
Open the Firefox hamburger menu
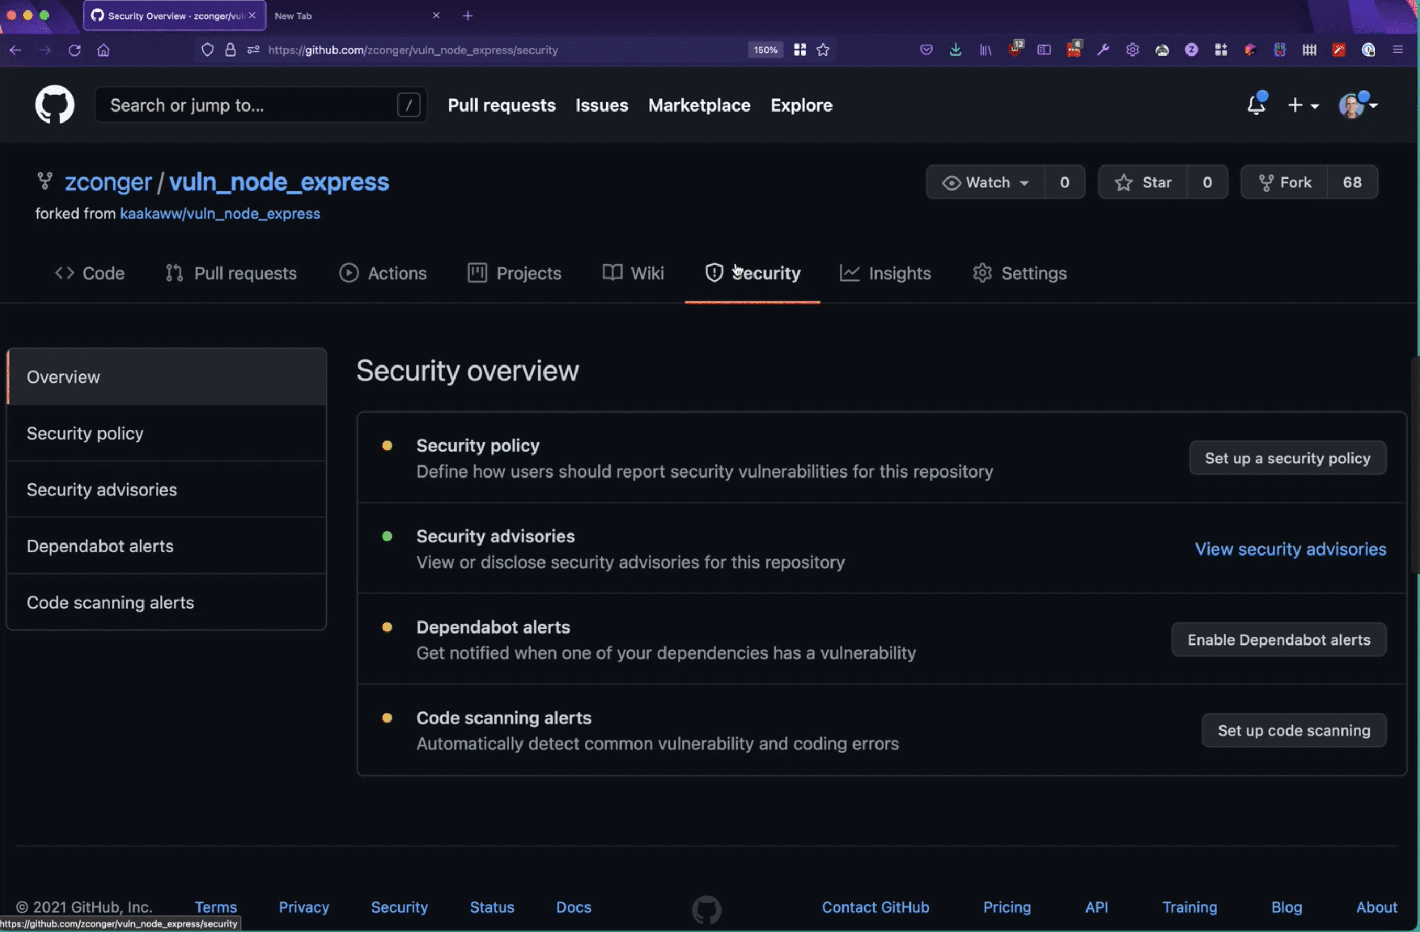(x=1397, y=50)
